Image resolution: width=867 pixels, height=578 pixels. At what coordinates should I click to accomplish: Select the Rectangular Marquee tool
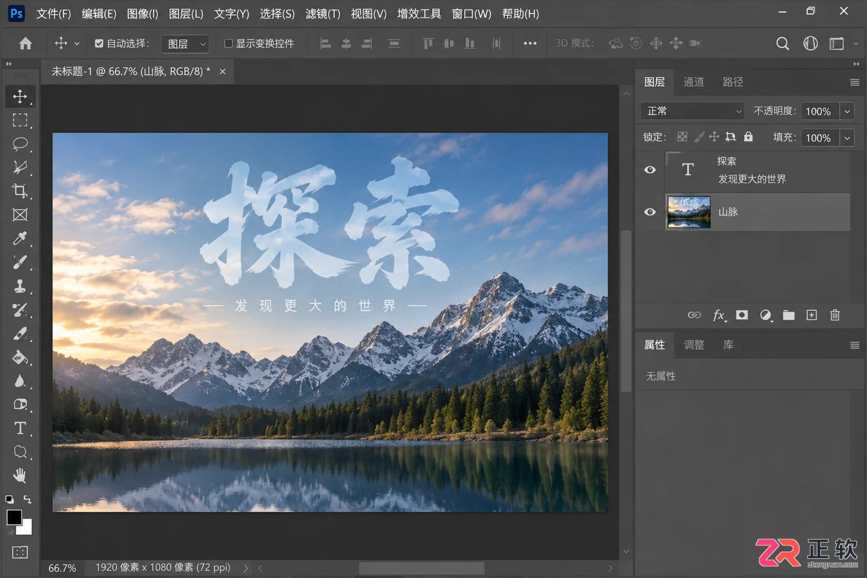[x=20, y=120]
